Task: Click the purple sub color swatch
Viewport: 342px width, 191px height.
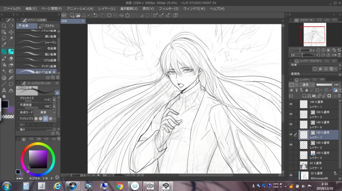Action: [x=10, y=110]
